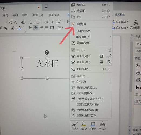Click the numbered list icon
This screenshot has width=141, height=135.
[38, 22]
